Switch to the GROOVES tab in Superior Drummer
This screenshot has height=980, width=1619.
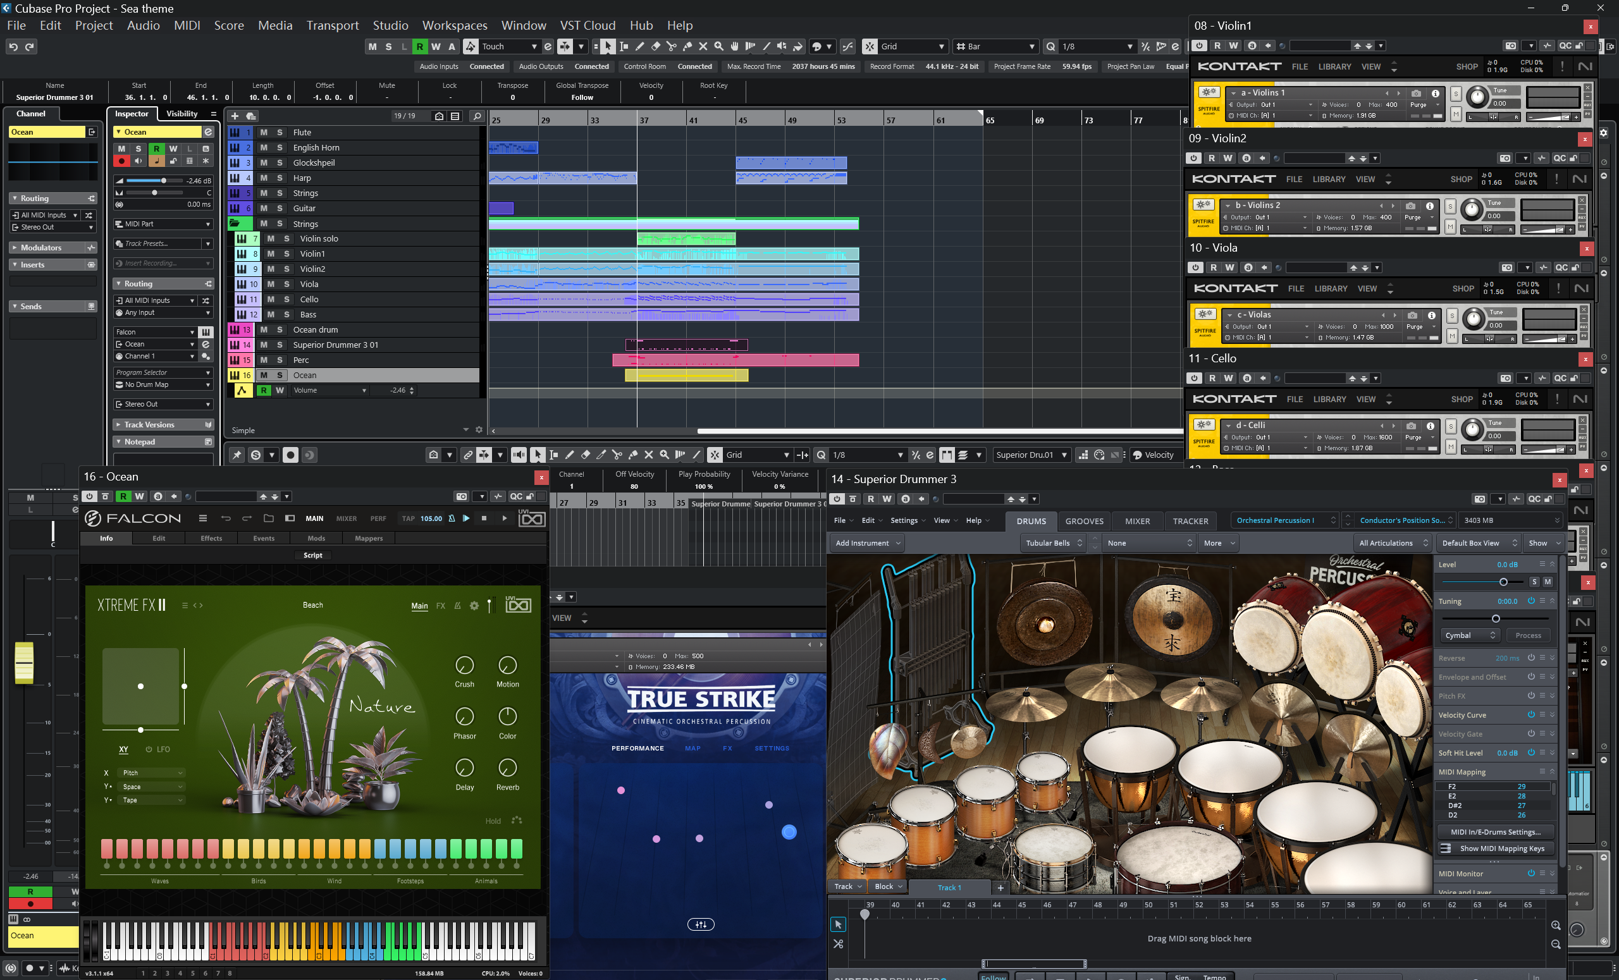point(1083,521)
